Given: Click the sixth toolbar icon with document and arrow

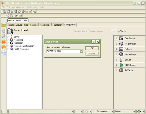Looking at the screenshot, I should tap(23, 11).
